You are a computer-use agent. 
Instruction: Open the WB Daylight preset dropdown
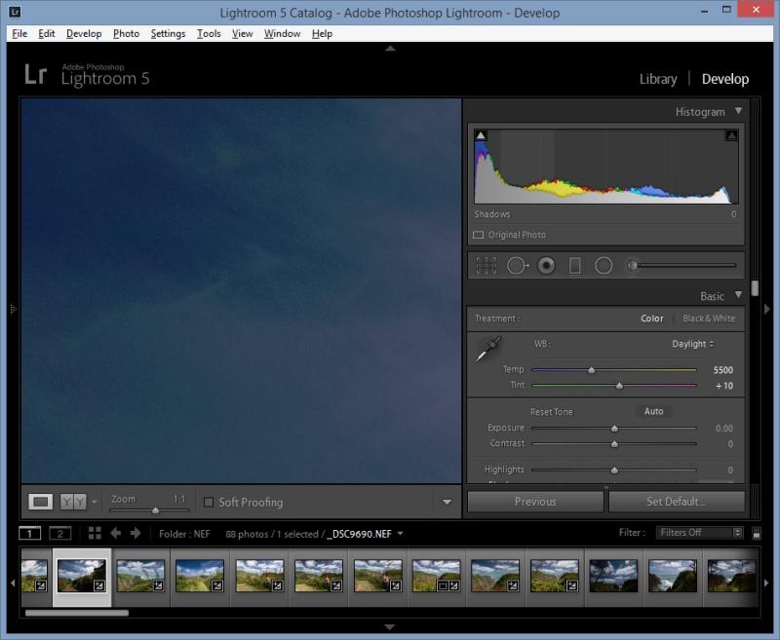point(692,344)
